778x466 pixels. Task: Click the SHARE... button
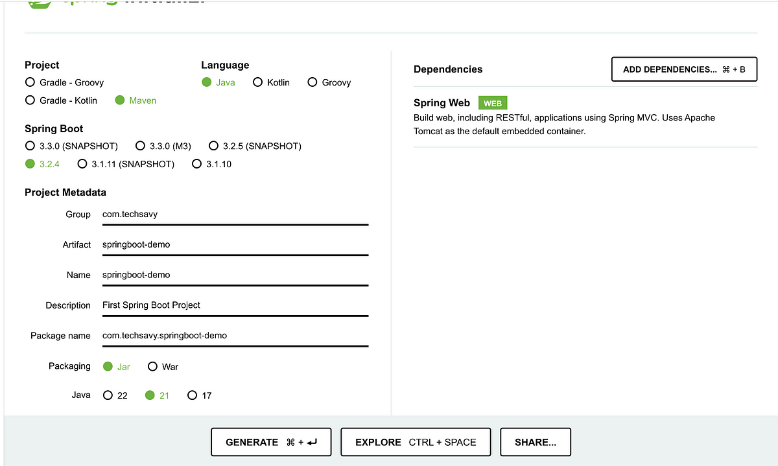pyautogui.click(x=536, y=442)
